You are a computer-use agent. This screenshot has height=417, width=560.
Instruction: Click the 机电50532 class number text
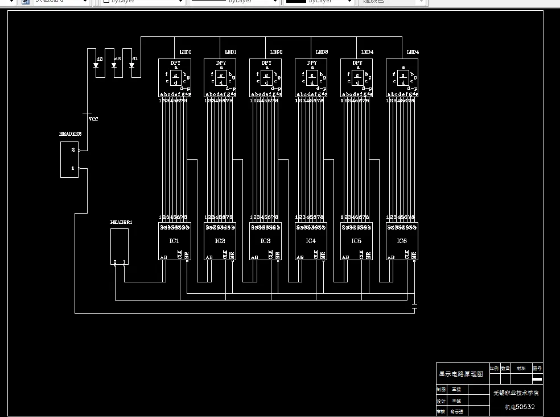(520, 407)
